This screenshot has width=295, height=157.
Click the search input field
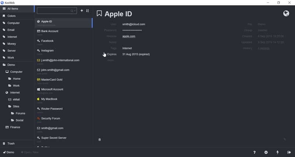54,11
